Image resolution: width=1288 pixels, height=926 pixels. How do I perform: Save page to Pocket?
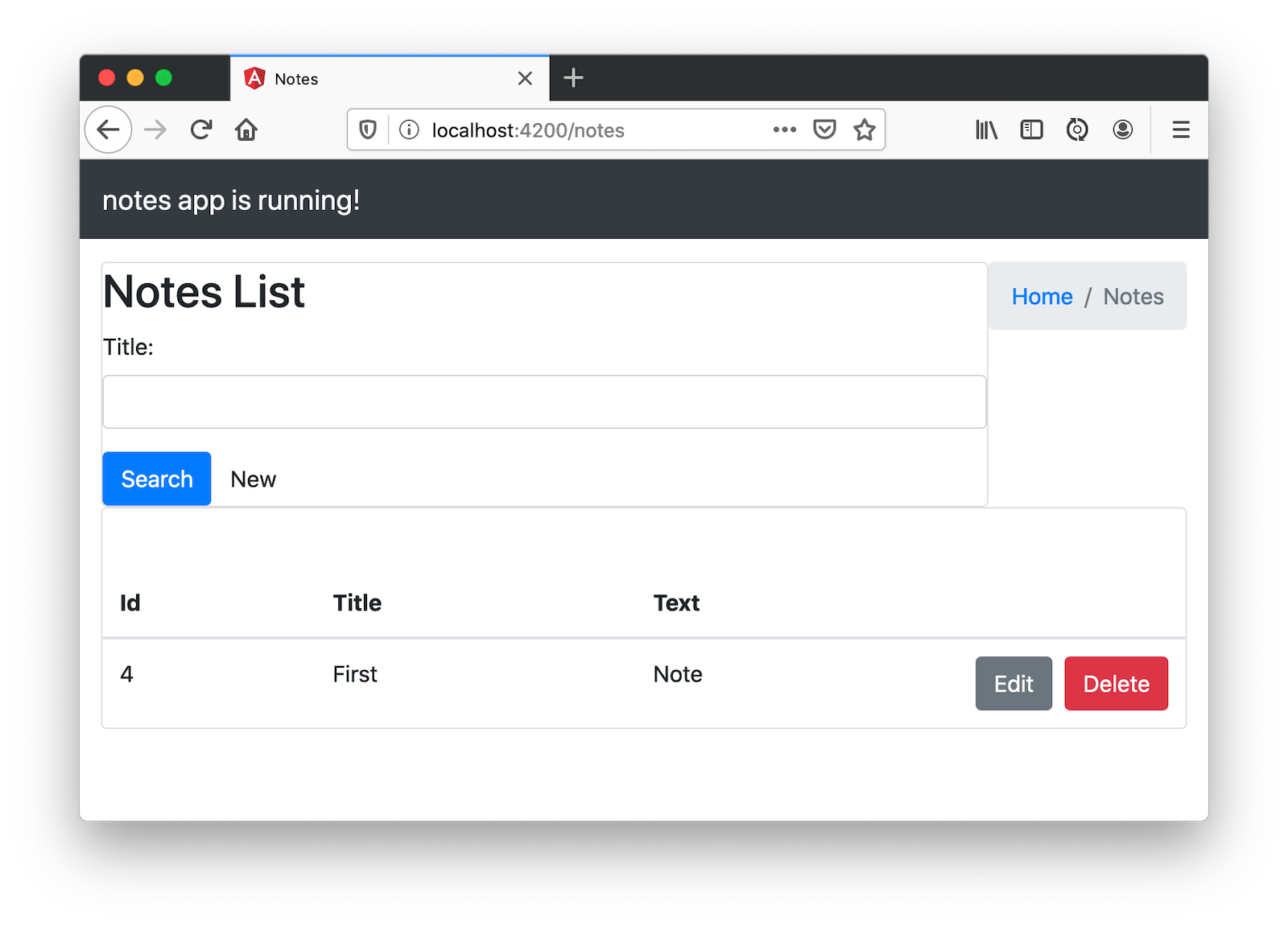[x=824, y=130]
